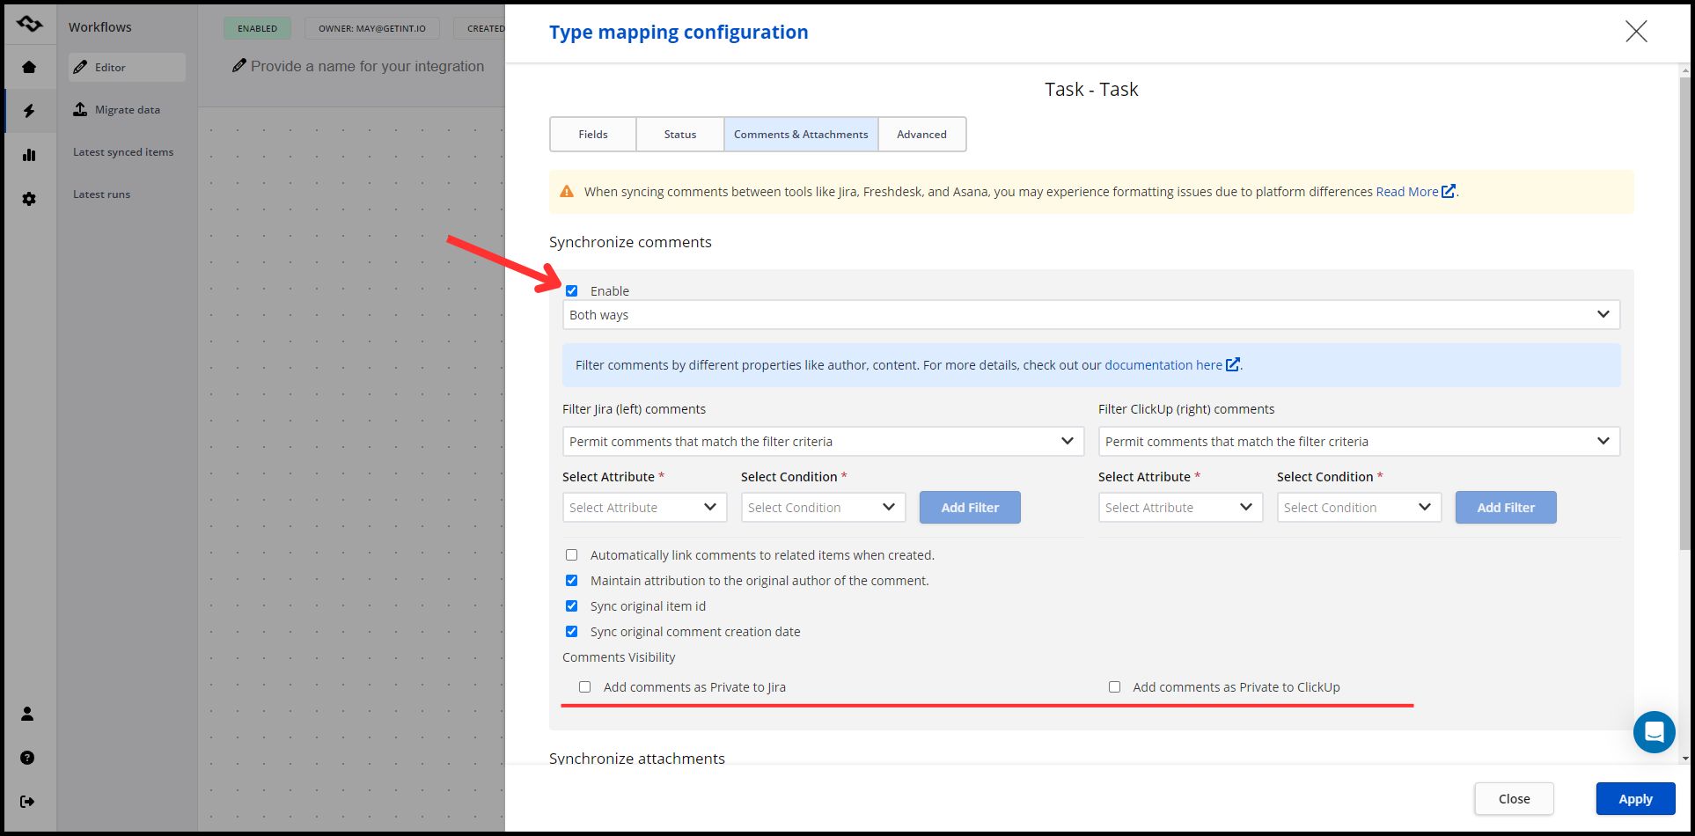Open the settings gear icon in sidebar
Image resolution: width=1695 pixels, height=836 pixels.
pos(29,199)
